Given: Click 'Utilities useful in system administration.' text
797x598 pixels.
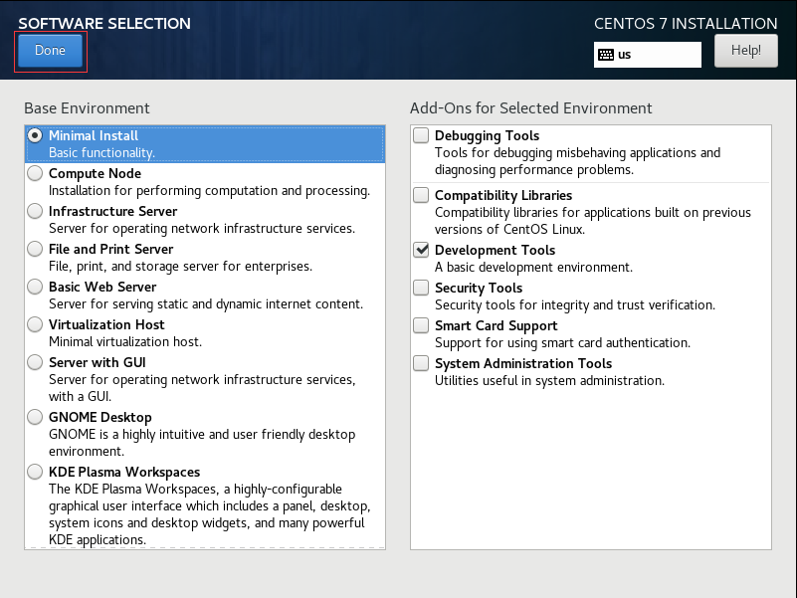Looking at the screenshot, I should (549, 381).
